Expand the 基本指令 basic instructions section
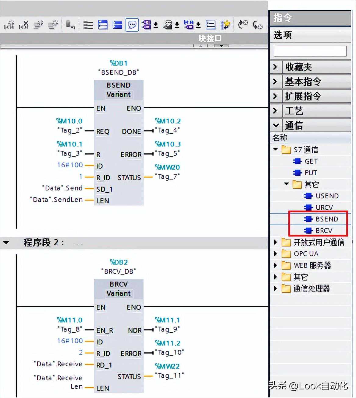Image resolution: width=356 pixels, height=398 pixels. click(x=275, y=82)
